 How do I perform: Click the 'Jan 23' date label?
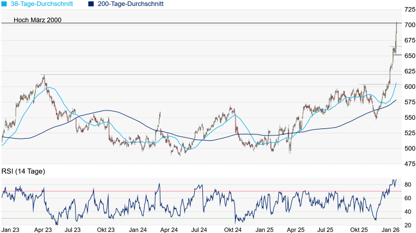click(11, 230)
